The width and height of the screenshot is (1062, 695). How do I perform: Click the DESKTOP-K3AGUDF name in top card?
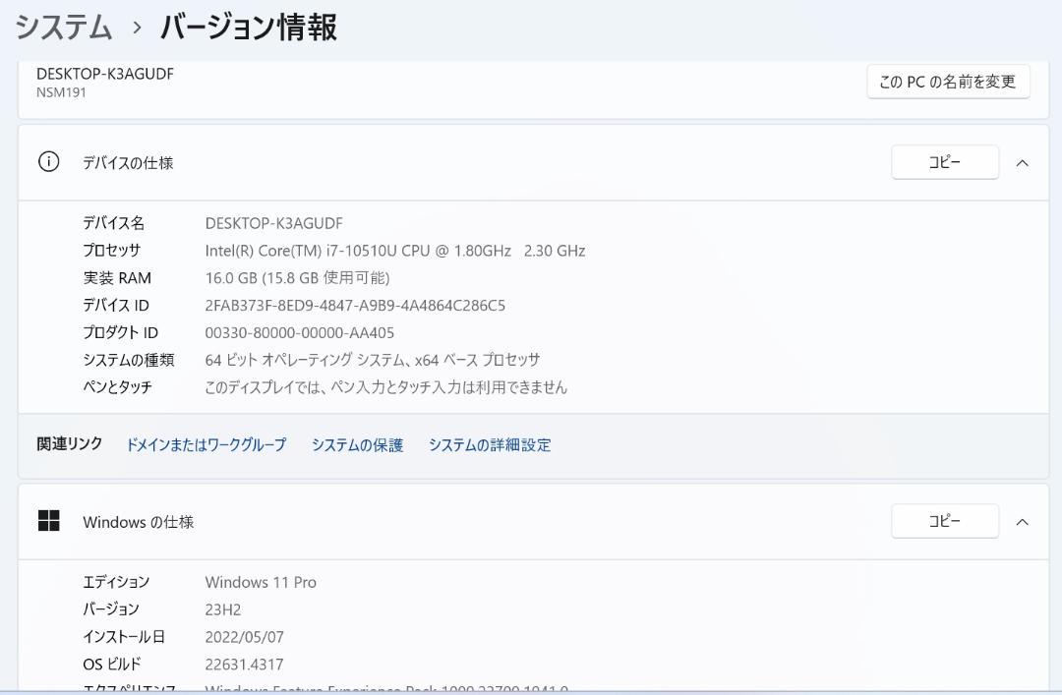pos(105,74)
